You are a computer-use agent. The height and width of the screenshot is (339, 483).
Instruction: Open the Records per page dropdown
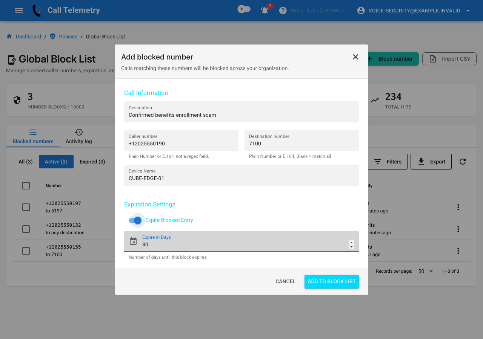pos(426,271)
